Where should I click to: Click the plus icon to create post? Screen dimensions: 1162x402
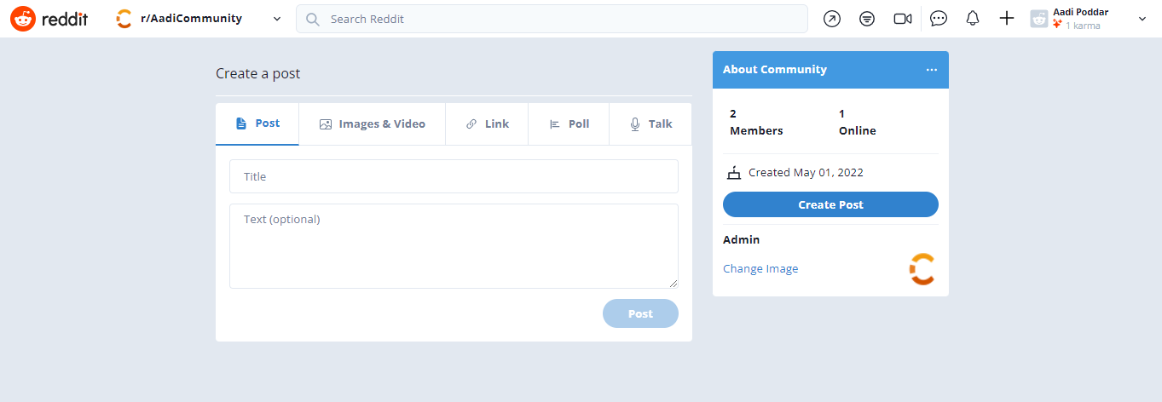coord(1007,18)
